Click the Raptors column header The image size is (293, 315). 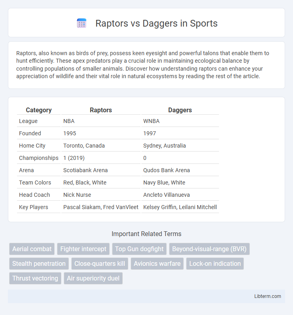tap(101, 110)
